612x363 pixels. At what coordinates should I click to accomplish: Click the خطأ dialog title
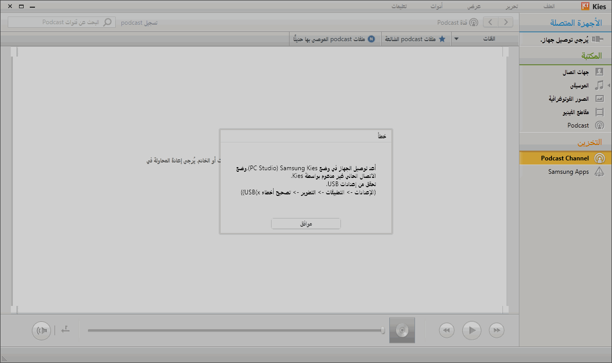pos(382,136)
